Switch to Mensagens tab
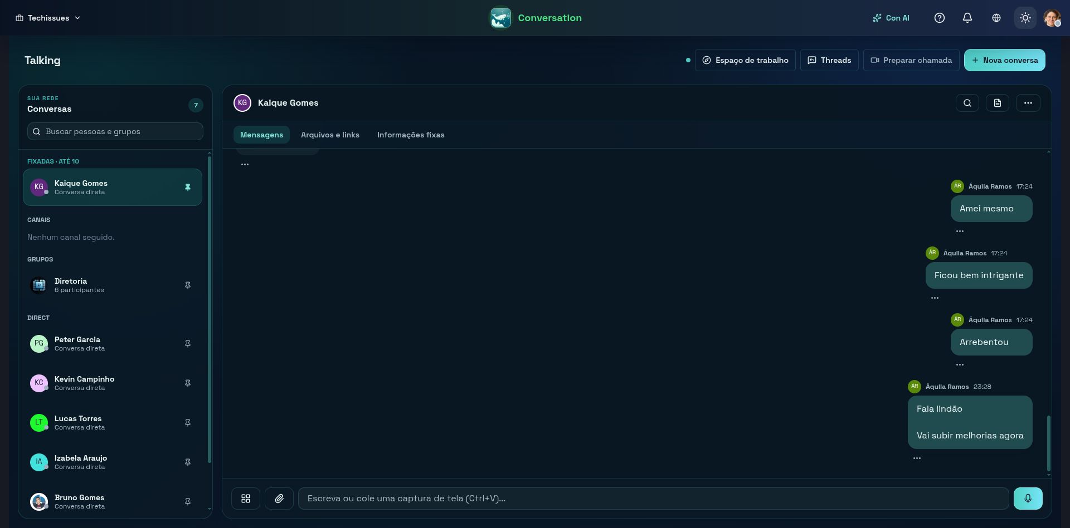Viewport: 1070px width, 528px height. [x=261, y=135]
